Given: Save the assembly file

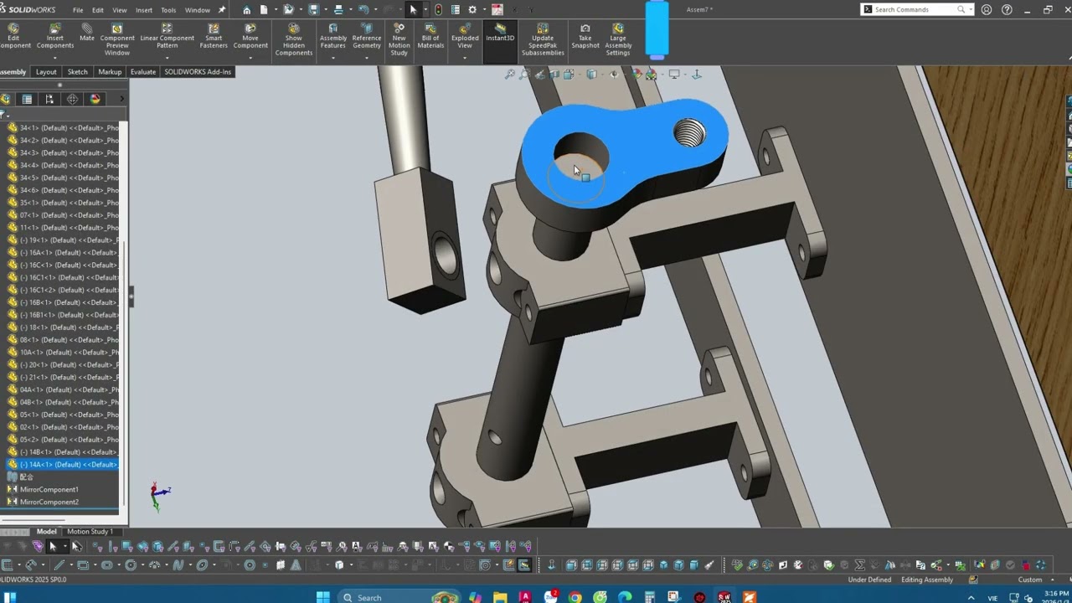Looking at the screenshot, I should [314, 10].
